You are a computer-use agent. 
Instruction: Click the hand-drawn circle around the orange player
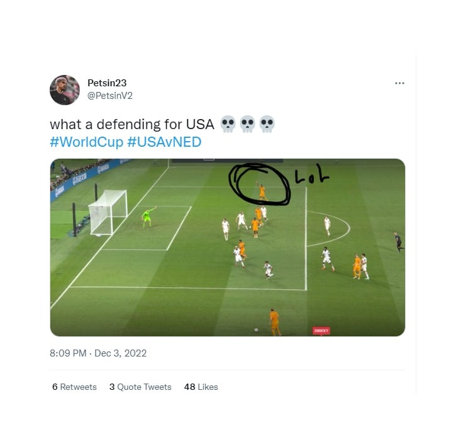259,185
